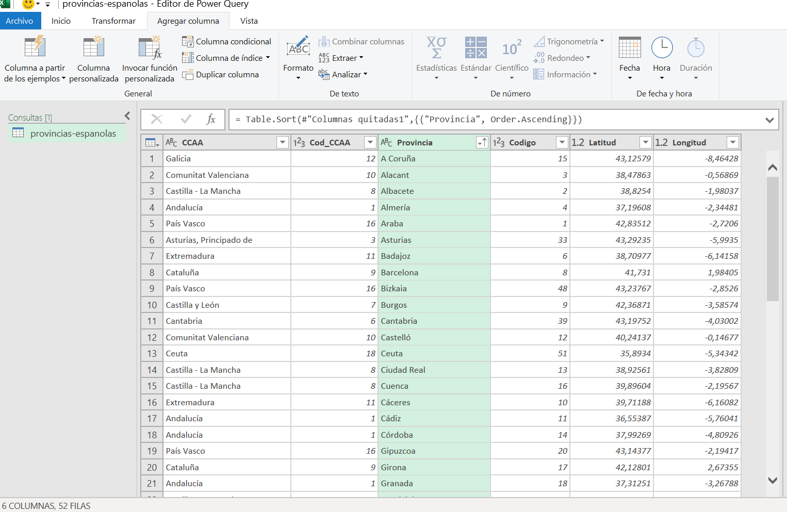Viewport: 787px width, 512px height.
Task: Change data type icon of Latitud column
Action: coord(578,142)
